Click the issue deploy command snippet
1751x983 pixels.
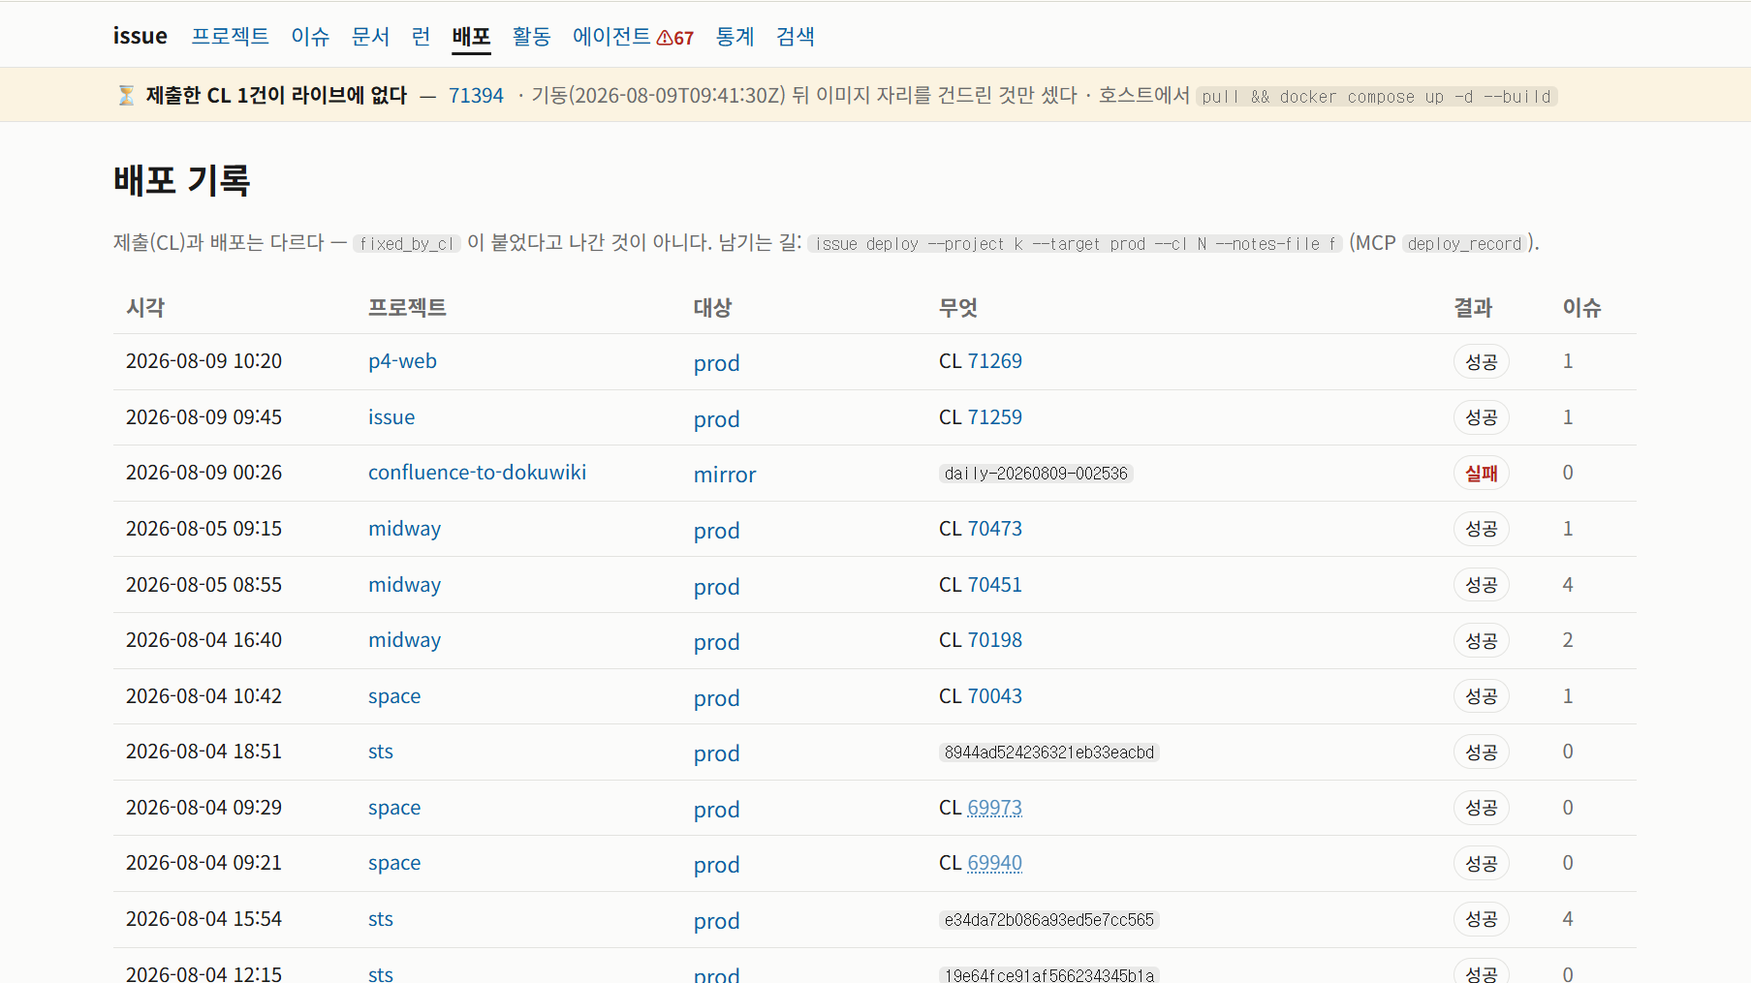(1076, 243)
